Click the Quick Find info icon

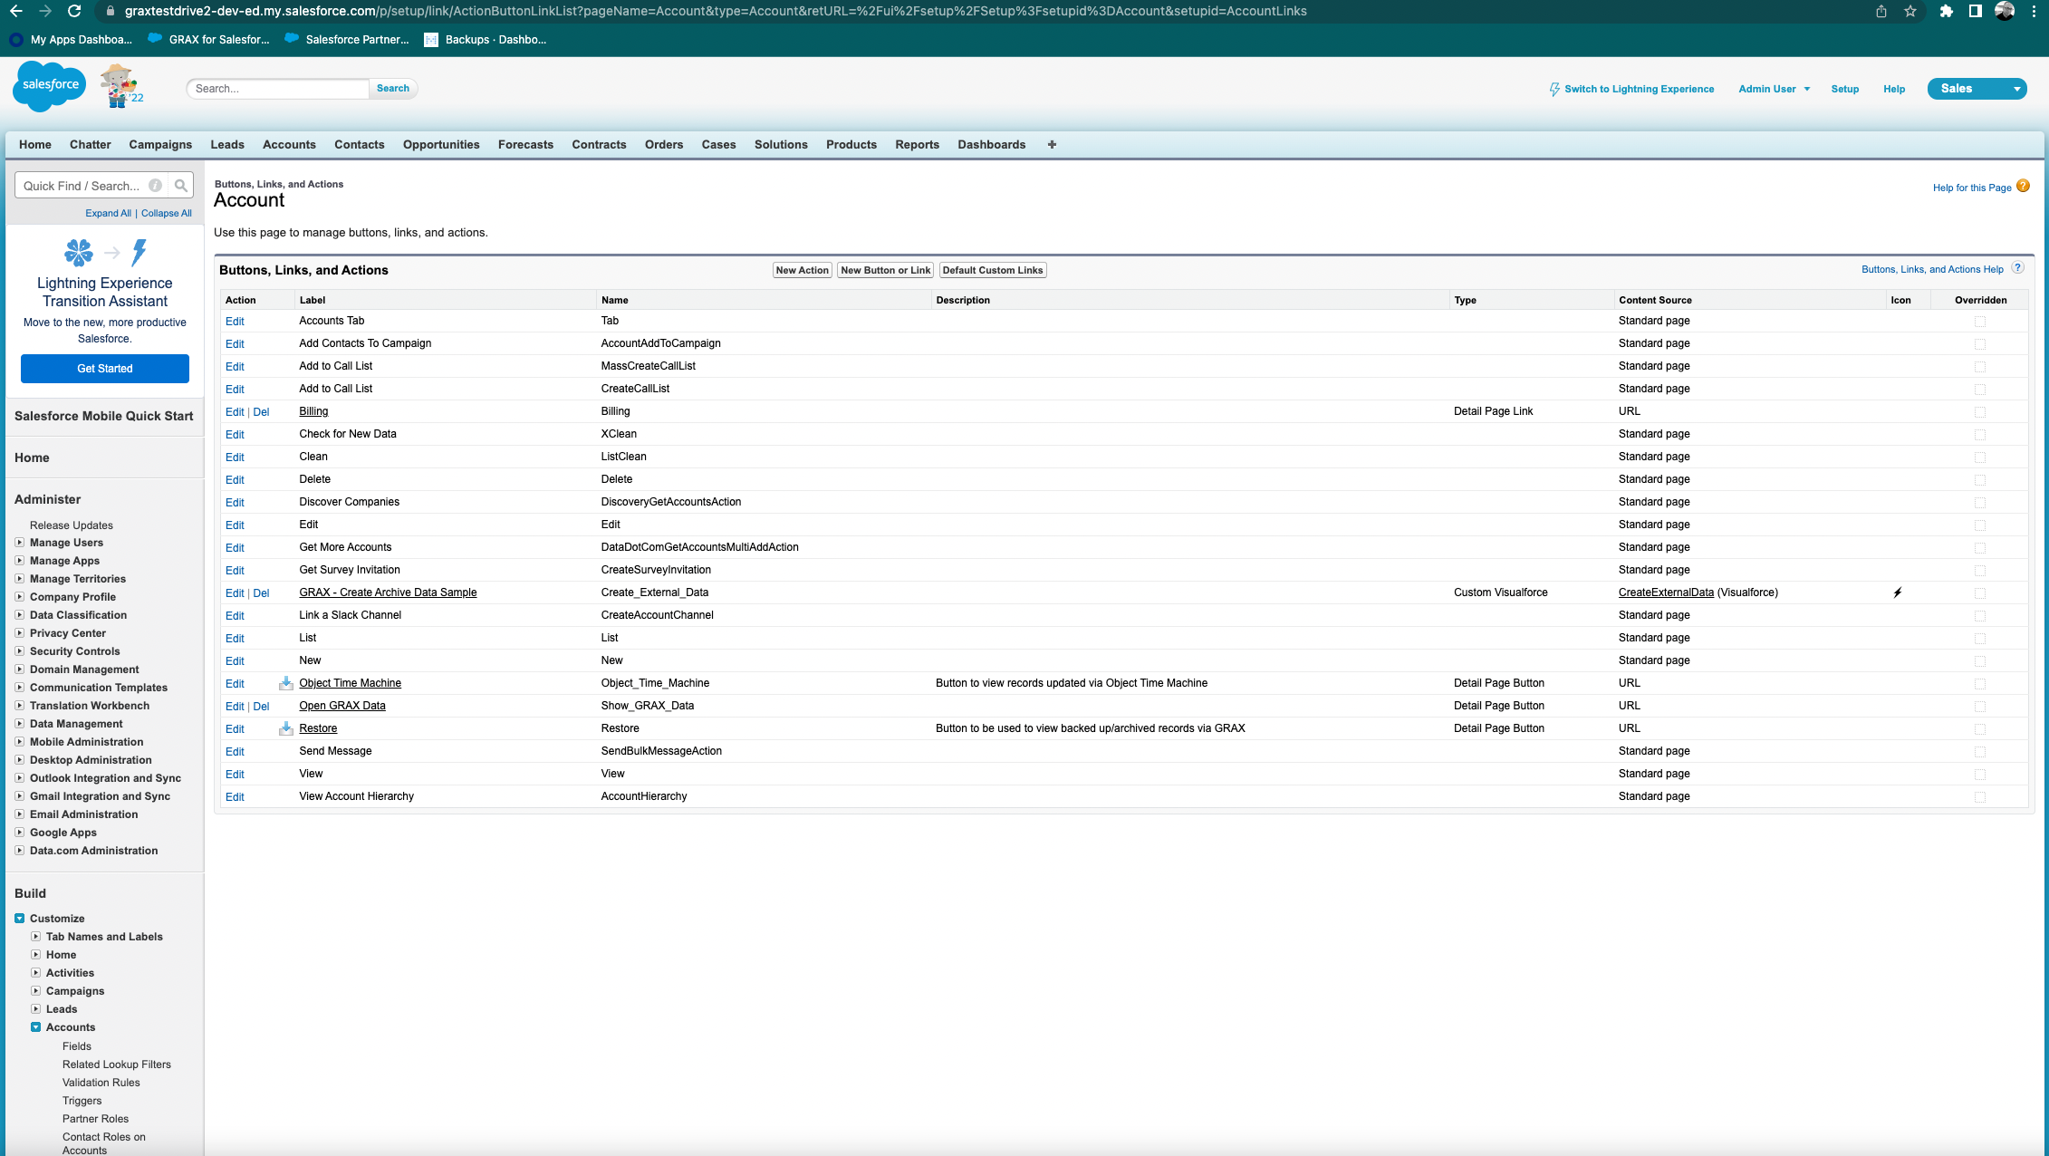coord(156,186)
